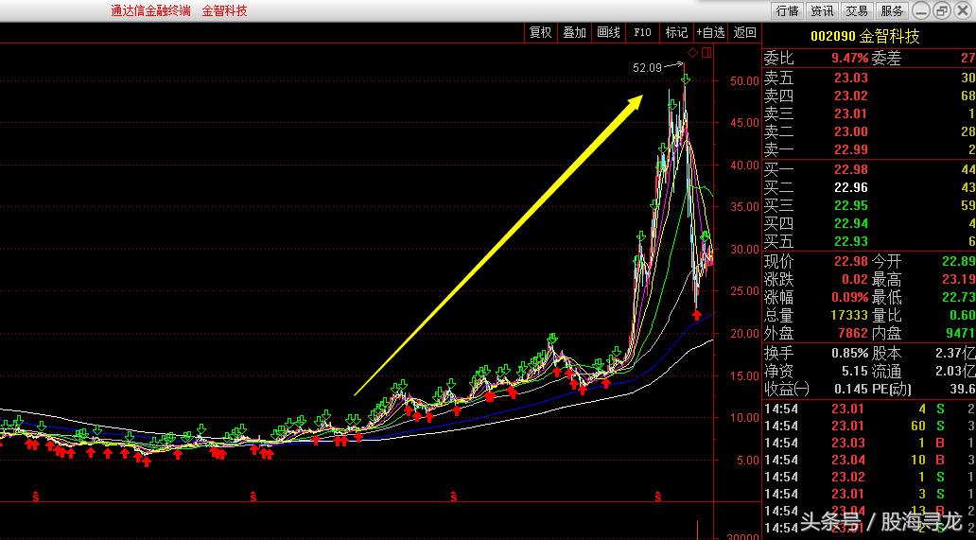The image size is (976, 540).
Task: Click 最低 low price 22.73
Action: click(x=959, y=297)
